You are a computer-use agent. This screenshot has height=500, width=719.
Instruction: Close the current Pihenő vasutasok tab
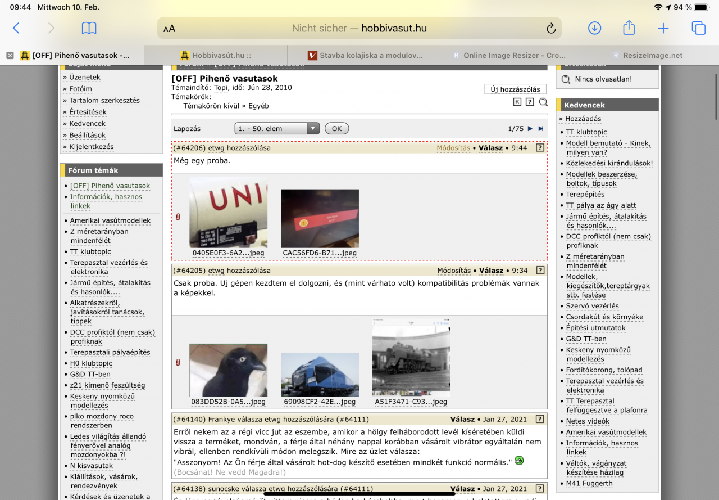[10, 55]
